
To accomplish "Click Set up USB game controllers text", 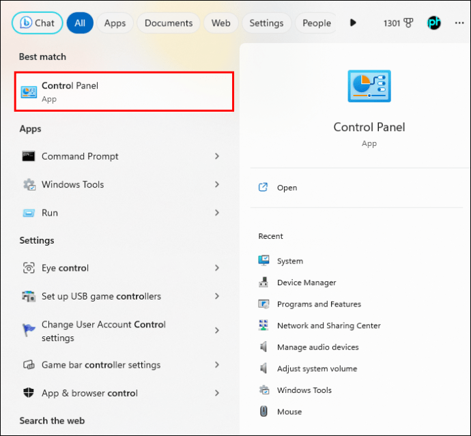I will pos(101,296).
